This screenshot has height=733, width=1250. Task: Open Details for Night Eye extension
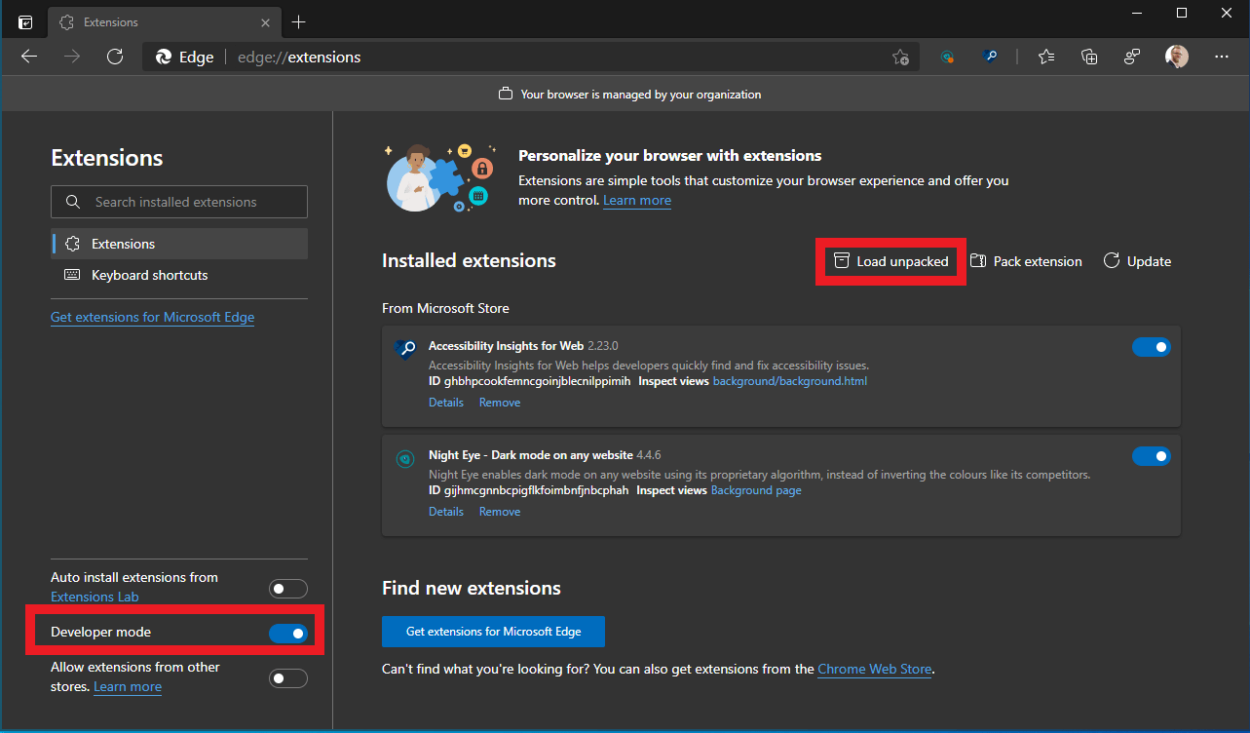coord(446,512)
